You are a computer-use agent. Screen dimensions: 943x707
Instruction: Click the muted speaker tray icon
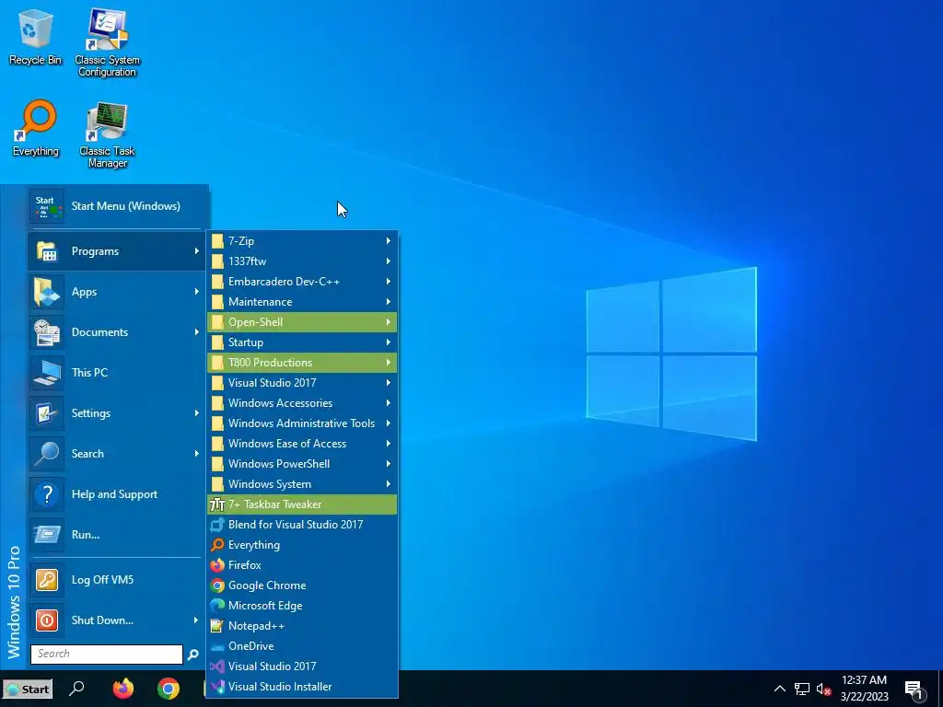823,689
